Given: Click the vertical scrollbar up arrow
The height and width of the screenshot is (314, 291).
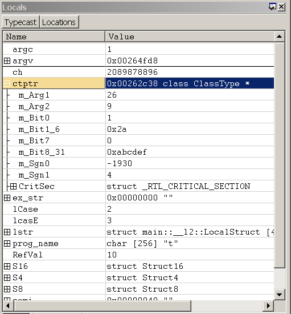Looking at the screenshot, I should [280, 37].
